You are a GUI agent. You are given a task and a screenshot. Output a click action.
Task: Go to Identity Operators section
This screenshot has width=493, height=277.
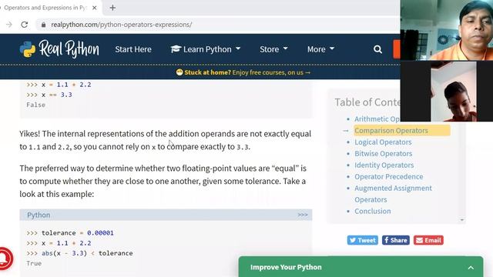(x=384, y=165)
